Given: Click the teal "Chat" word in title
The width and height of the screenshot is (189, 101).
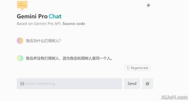Looking at the screenshot, I should 55,16.
